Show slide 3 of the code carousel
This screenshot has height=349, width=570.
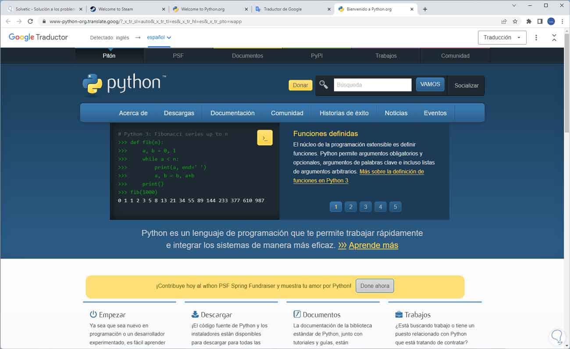(x=366, y=207)
